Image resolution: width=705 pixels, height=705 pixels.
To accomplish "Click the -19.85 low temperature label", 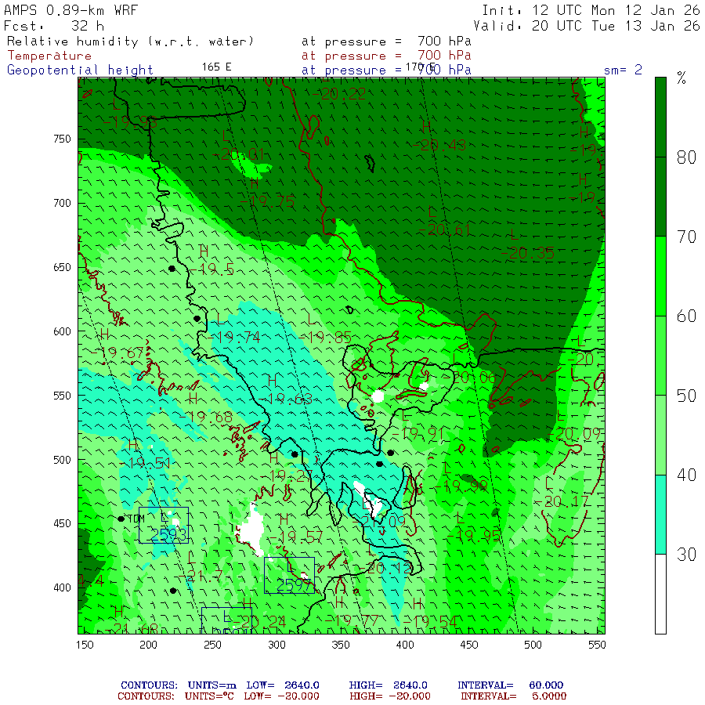I will [328, 337].
